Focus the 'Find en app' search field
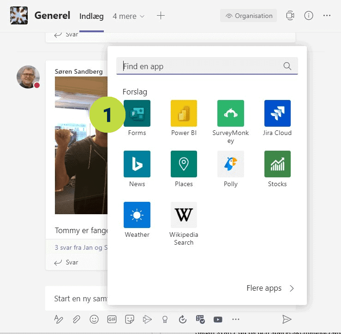Screen dimensions: 341x334 pos(207,66)
